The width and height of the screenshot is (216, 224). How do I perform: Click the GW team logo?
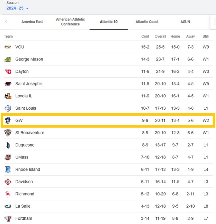point(8,121)
